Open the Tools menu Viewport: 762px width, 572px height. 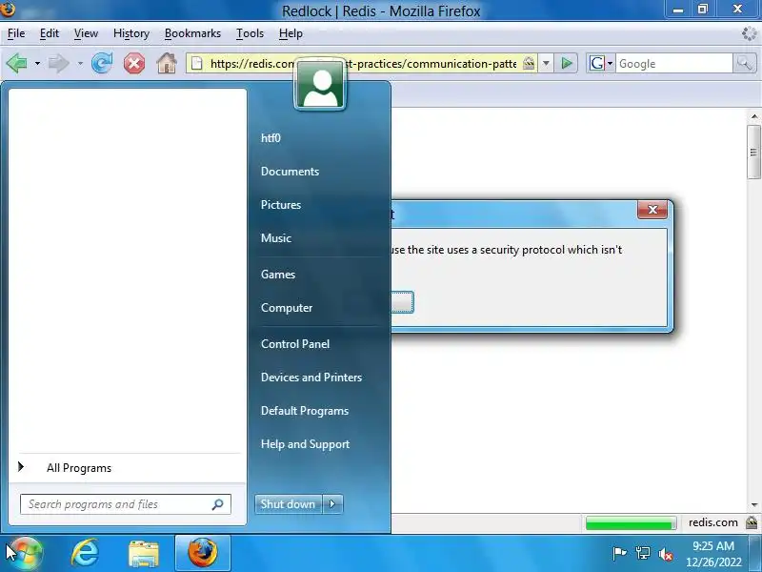(250, 33)
